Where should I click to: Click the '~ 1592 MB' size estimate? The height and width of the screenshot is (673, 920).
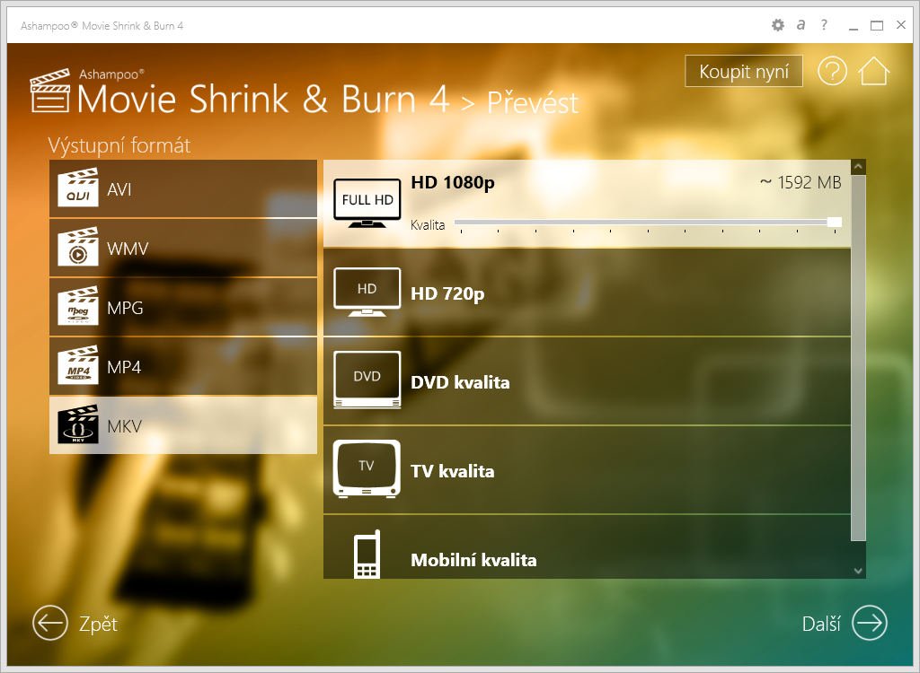point(801,182)
